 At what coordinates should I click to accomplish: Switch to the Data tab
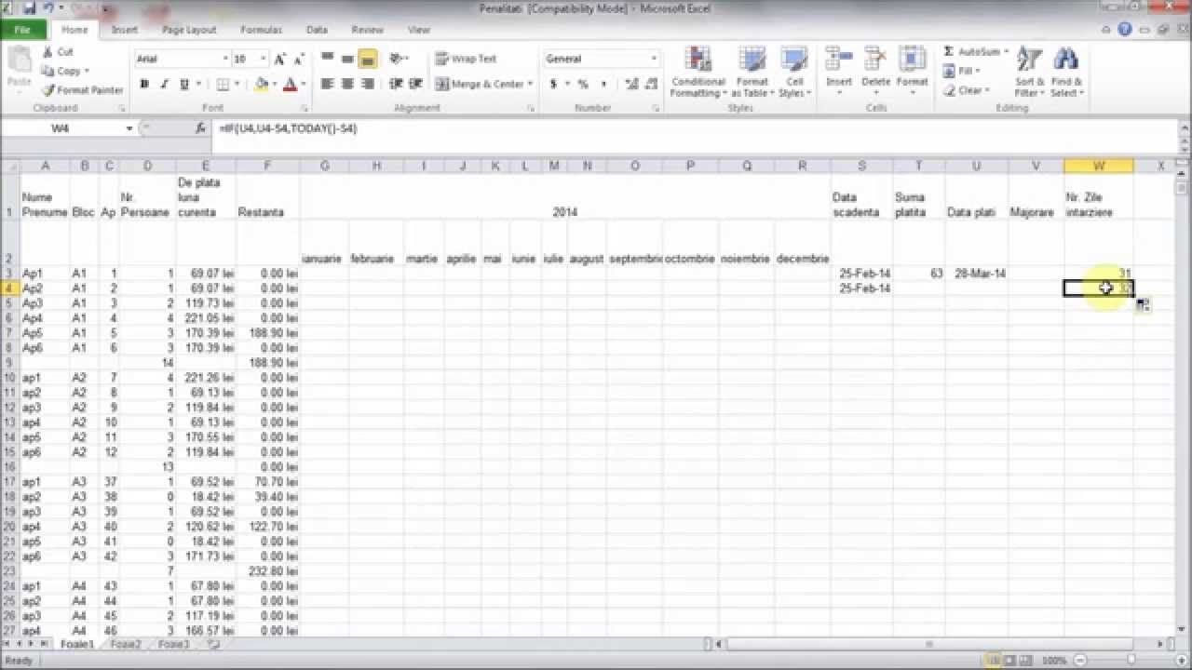[x=317, y=30]
